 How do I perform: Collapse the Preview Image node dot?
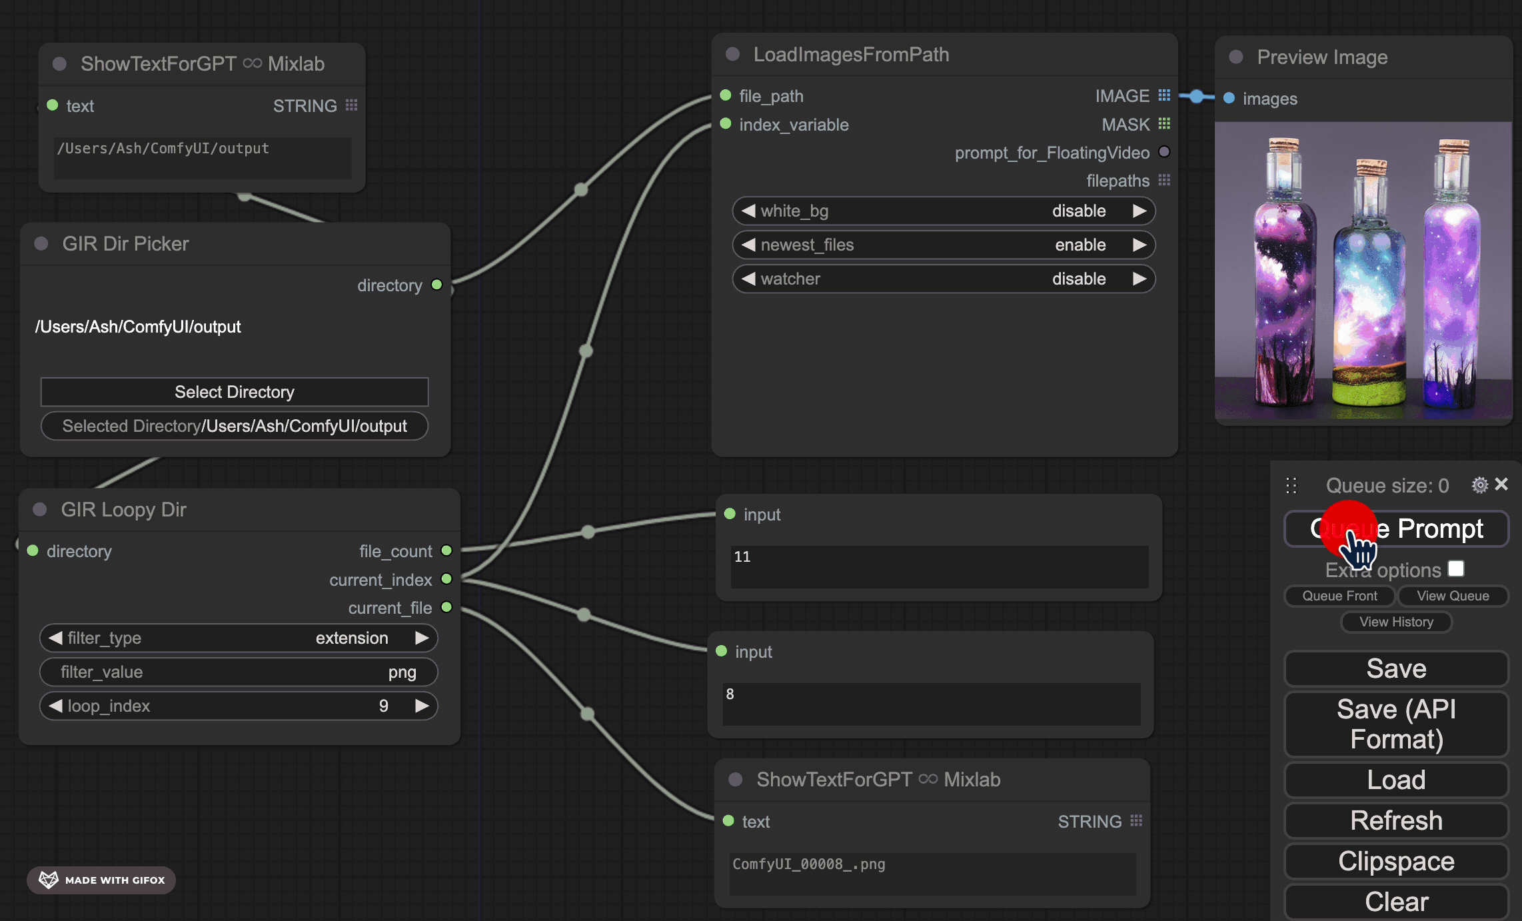(1236, 57)
